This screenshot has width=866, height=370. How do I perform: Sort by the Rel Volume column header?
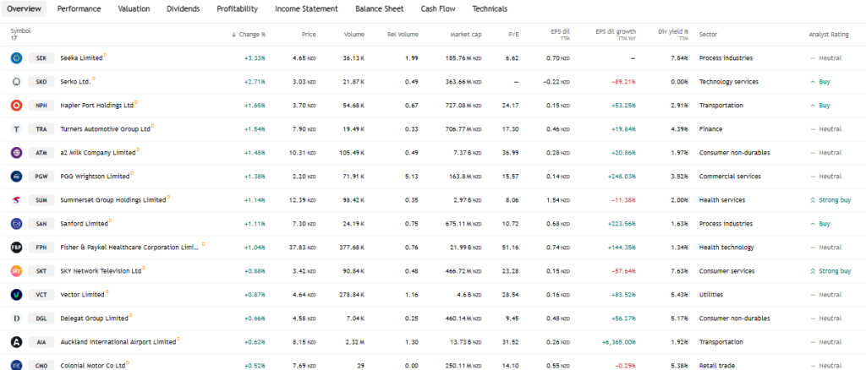coord(403,34)
